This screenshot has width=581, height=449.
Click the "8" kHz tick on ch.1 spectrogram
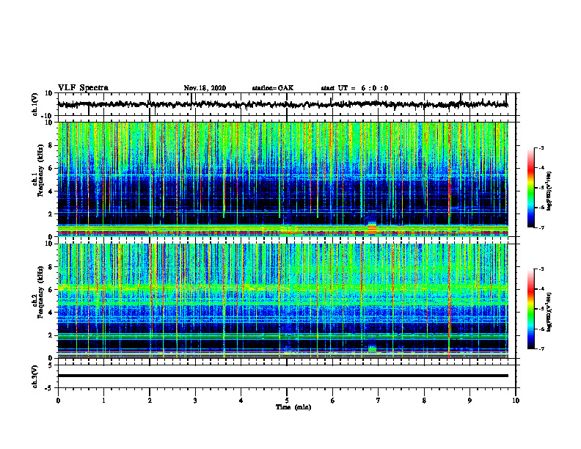pyautogui.click(x=51, y=145)
